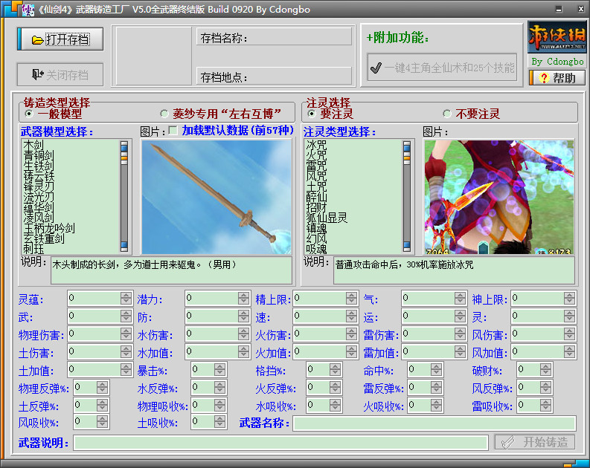Click the 神上限 spinner arrows

click(x=570, y=298)
